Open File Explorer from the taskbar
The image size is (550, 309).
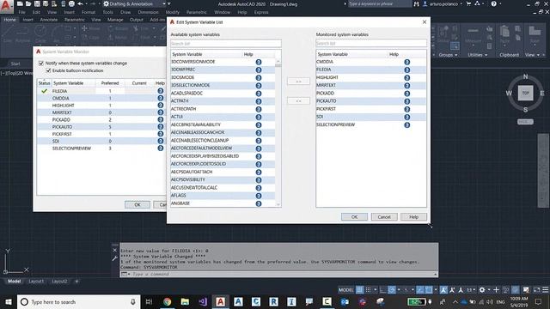pyautogui.click(x=185, y=301)
